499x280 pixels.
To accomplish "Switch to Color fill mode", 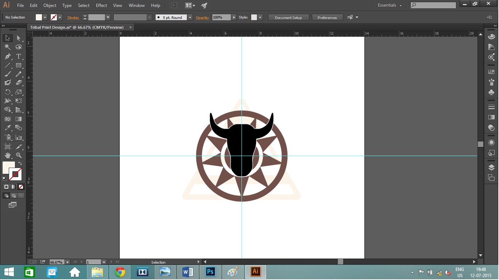I will tap(6, 187).
